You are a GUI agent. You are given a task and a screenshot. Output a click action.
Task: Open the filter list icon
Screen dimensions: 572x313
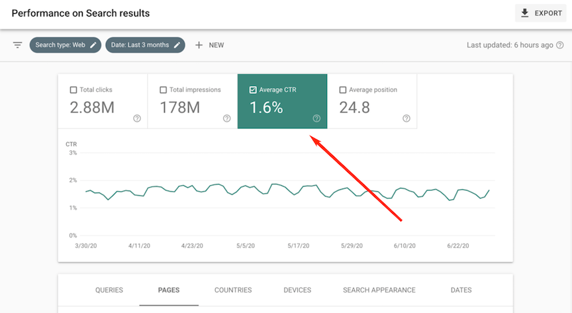tap(17, 45)
